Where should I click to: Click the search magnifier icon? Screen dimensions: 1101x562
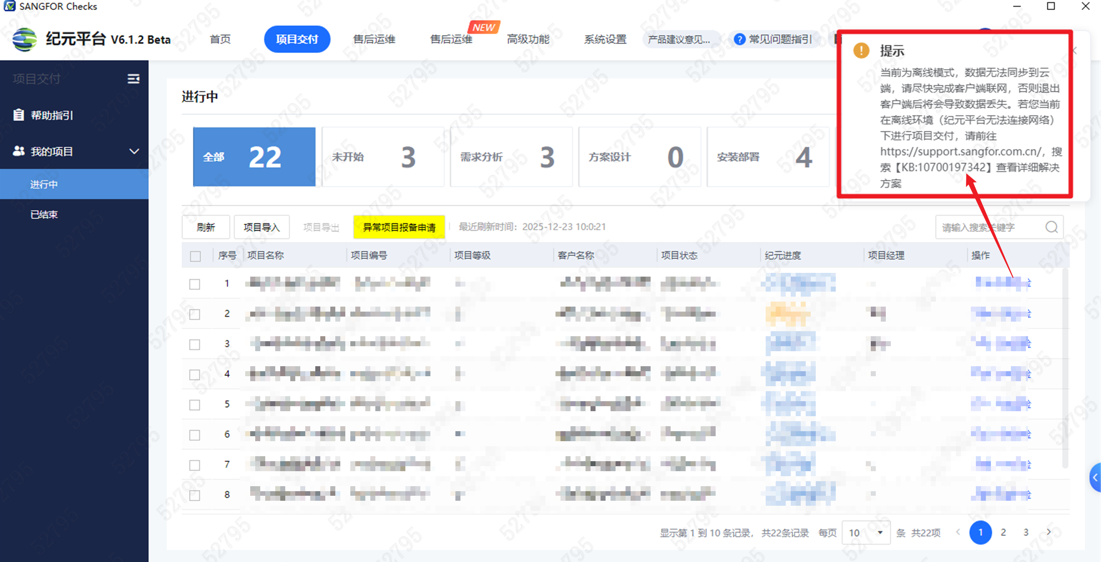(x=1051, y=227)
